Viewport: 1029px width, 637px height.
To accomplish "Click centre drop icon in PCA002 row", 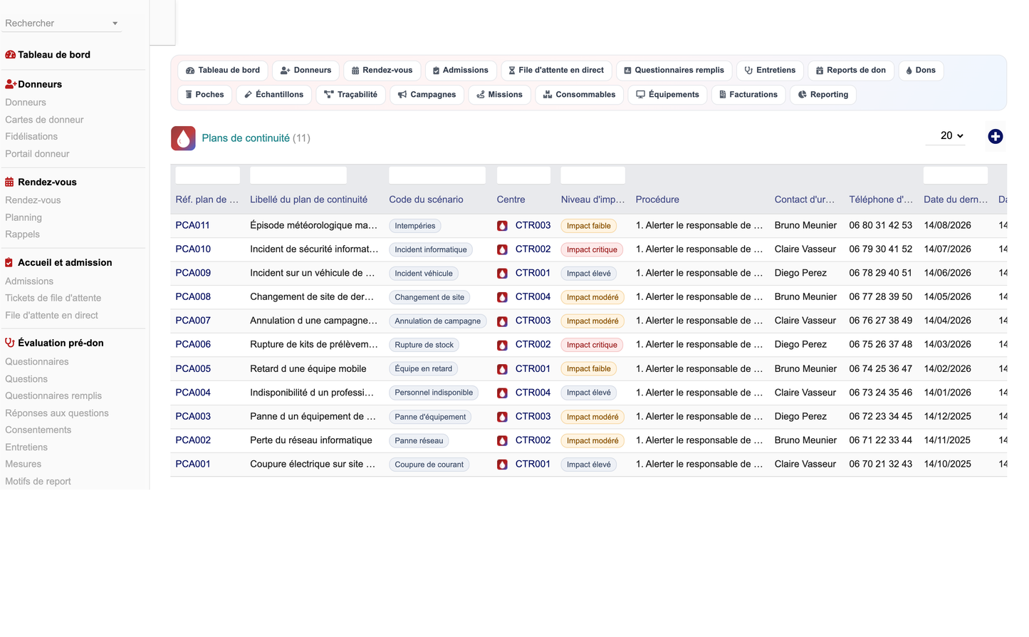I will pyautogui.click(x=502, y=440).
